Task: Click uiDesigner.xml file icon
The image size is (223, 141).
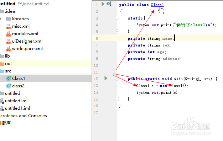Action: [9, 41]
